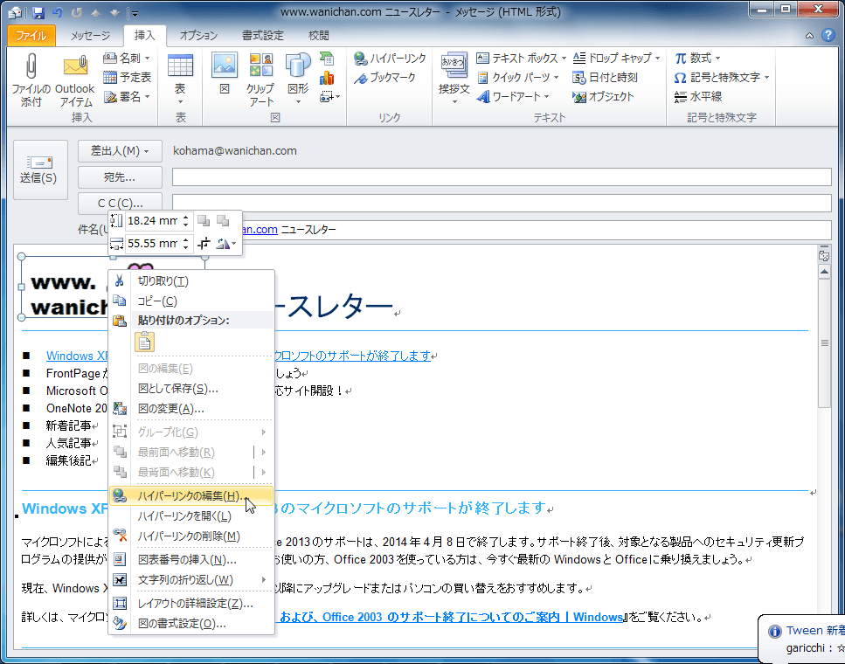845x664 pixels.
Task: Open the クリップアート clip art pane
Action: pos(260,80)
